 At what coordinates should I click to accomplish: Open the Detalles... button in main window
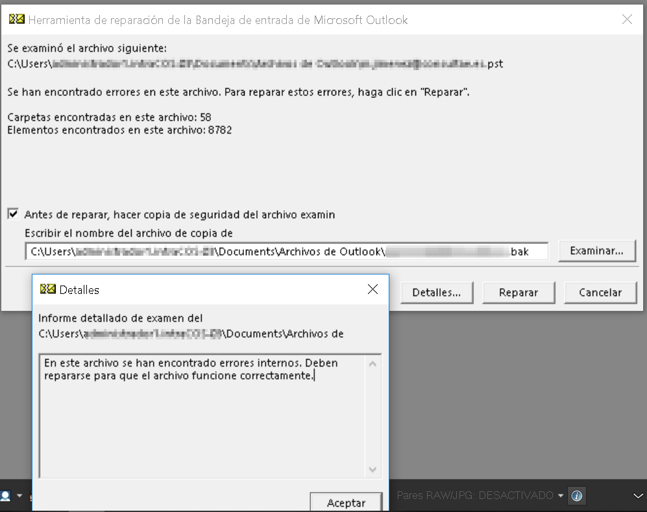437,293
